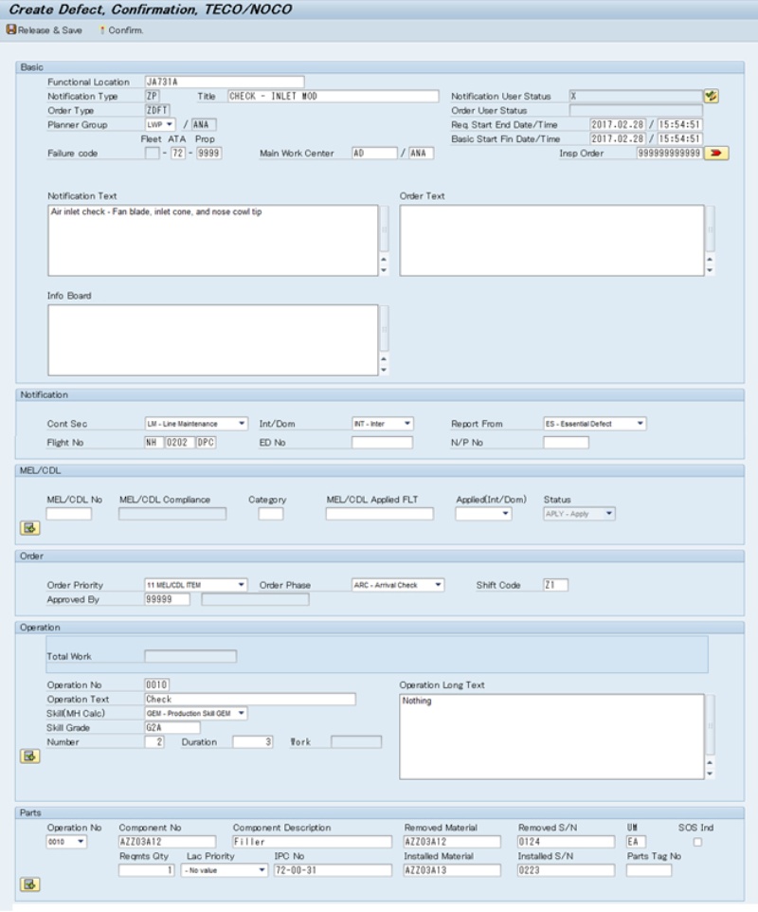Click the Functional Location field
This screenshot has width=758, height=912.
(x=224, y=82)
